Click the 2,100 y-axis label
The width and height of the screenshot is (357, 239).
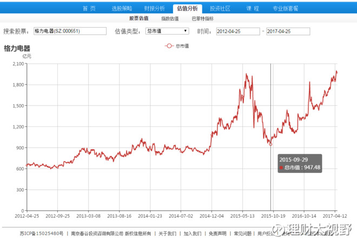[18, 64]
